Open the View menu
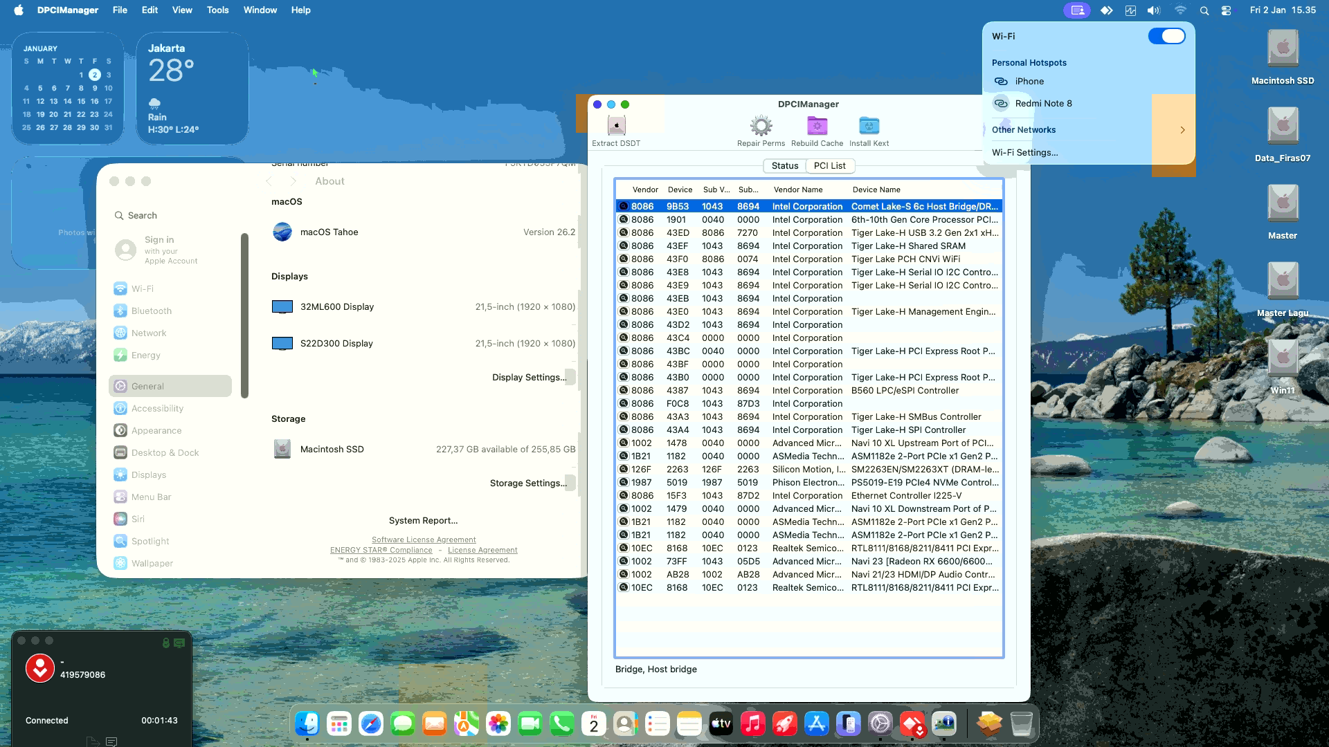Viewport: 1329px width, 747px height. [x=182, y=10]
